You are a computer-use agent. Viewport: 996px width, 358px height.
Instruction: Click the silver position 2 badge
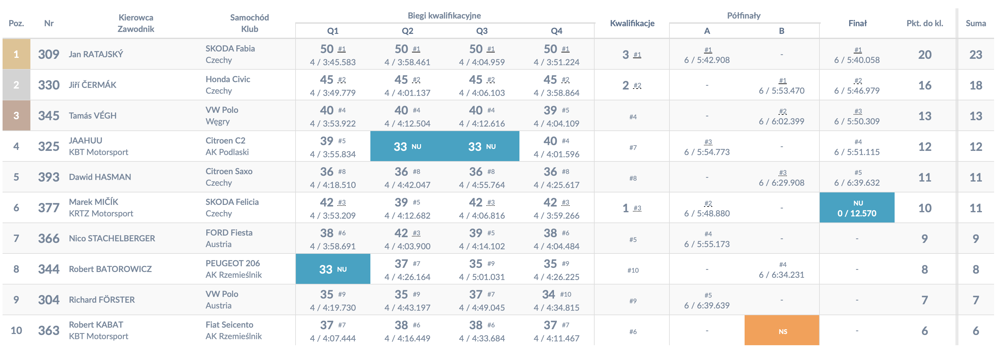(16, 85)
